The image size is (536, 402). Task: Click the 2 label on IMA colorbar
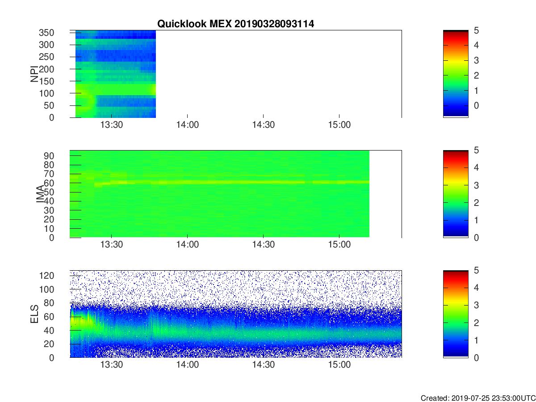[x=476, y=203]
